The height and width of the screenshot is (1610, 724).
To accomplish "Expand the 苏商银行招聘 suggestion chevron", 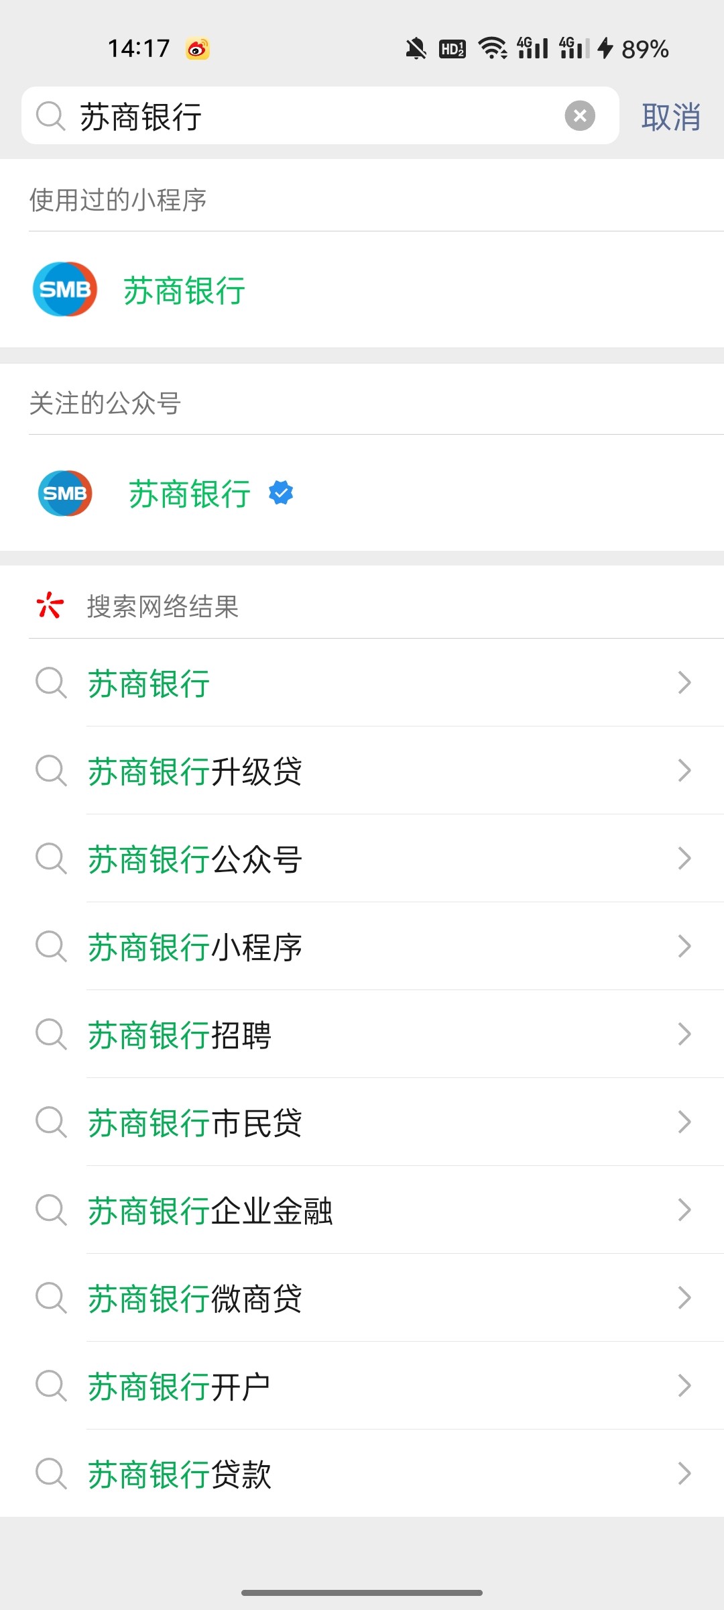I will (684, 1034).
